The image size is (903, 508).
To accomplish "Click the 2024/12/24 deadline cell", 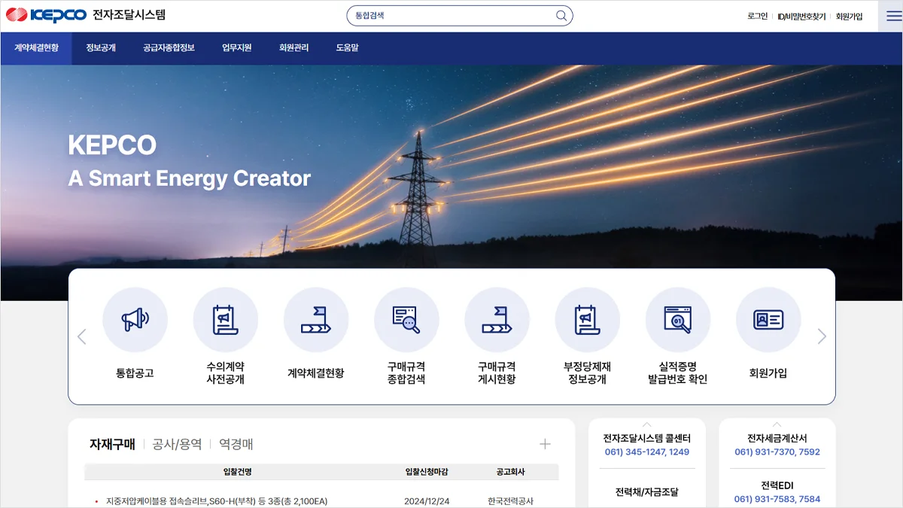I will [x=427, y=501].
